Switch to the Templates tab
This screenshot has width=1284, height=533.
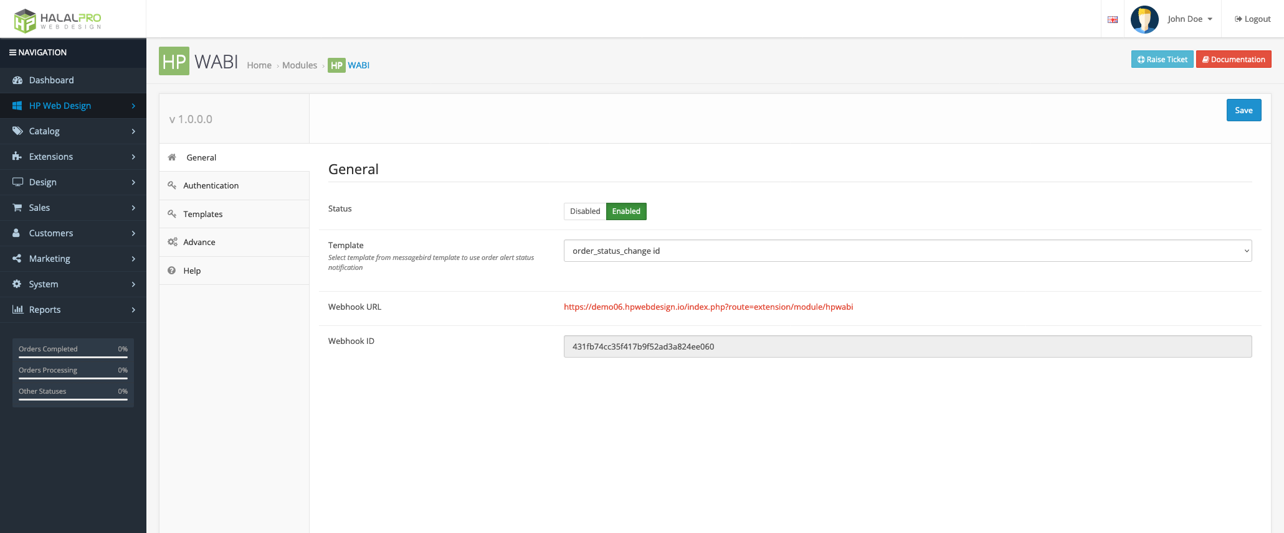234,214
